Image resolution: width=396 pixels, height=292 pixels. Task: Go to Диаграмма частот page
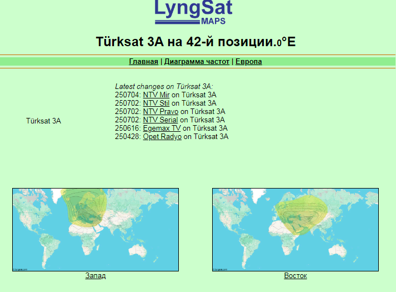[197, 62]
